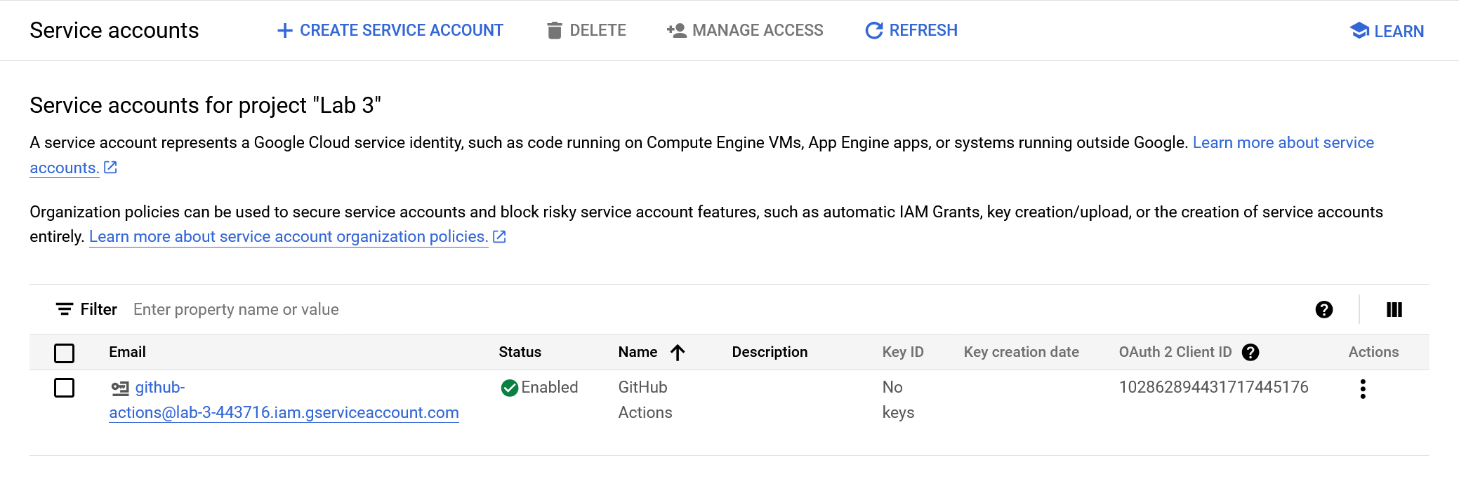Open the column display options icon
The width and height of the screenshot is (1459, 481).
(x=1394, y=310)
